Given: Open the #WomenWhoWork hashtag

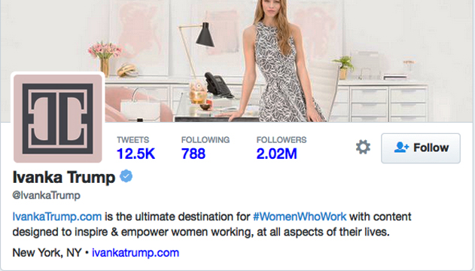Looking at the screenshot, I should click(x=300, y=217).
